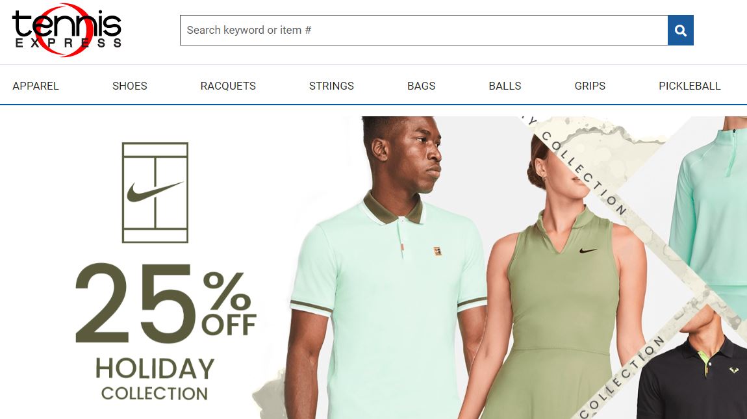Open the Strings menu
Image resolution: width=747 pixels, height=419 pixels.
[331, 86]
